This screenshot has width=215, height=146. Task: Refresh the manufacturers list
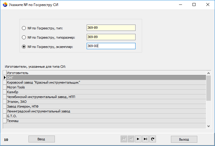click(153, 139)
